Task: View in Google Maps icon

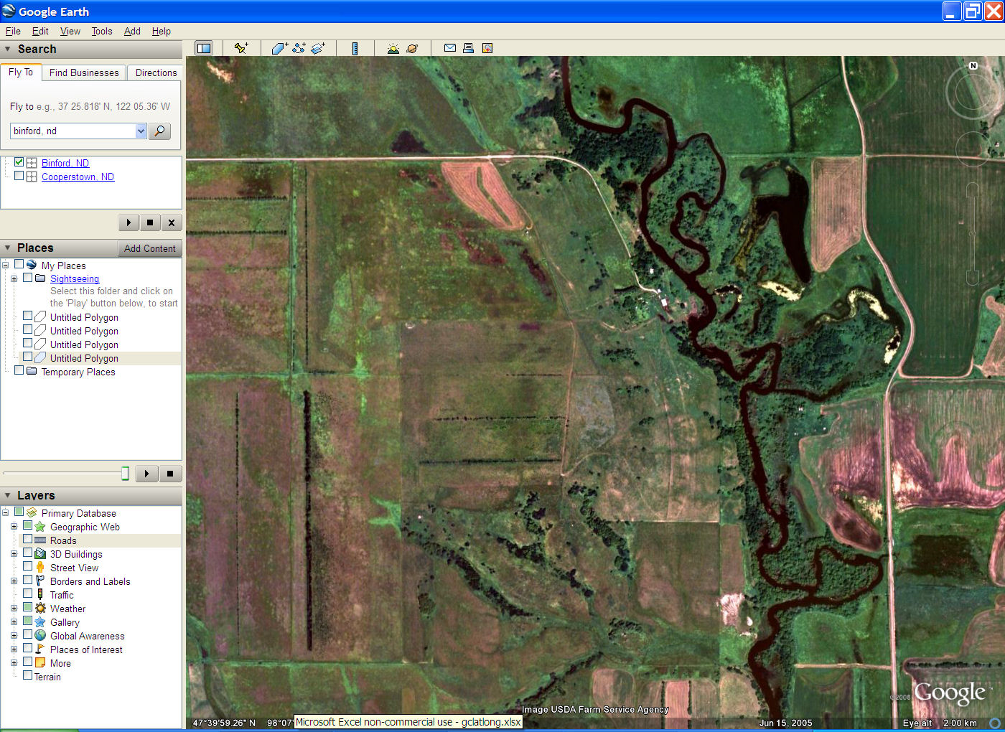Action: (x=487, y=48)
